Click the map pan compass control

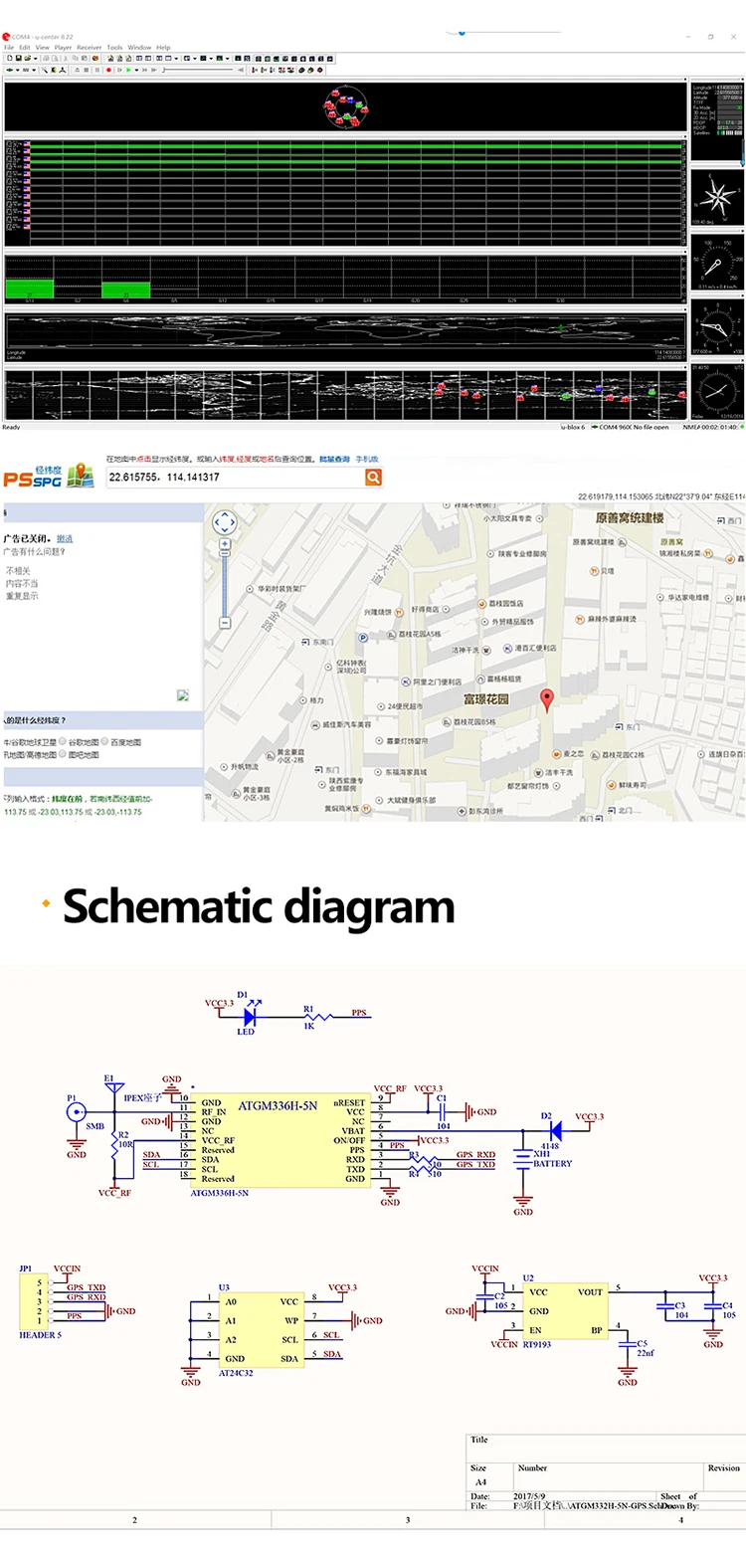[225, 522]
